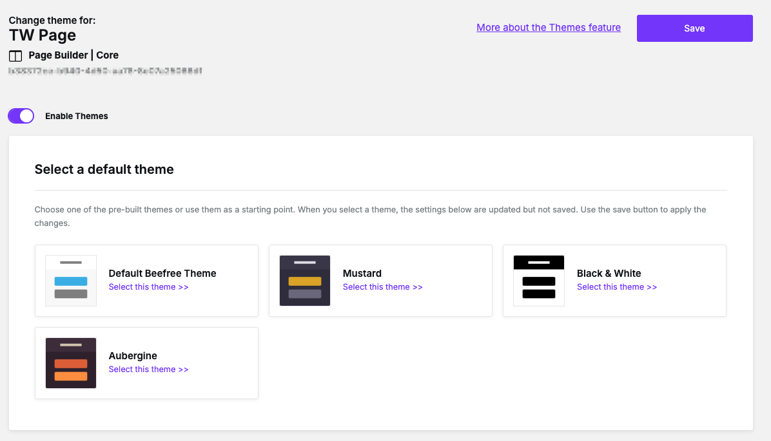This screenshot has height=441, width=771.
Task: Click the Default Beefree Theme title text
Action: coord(162,274)
